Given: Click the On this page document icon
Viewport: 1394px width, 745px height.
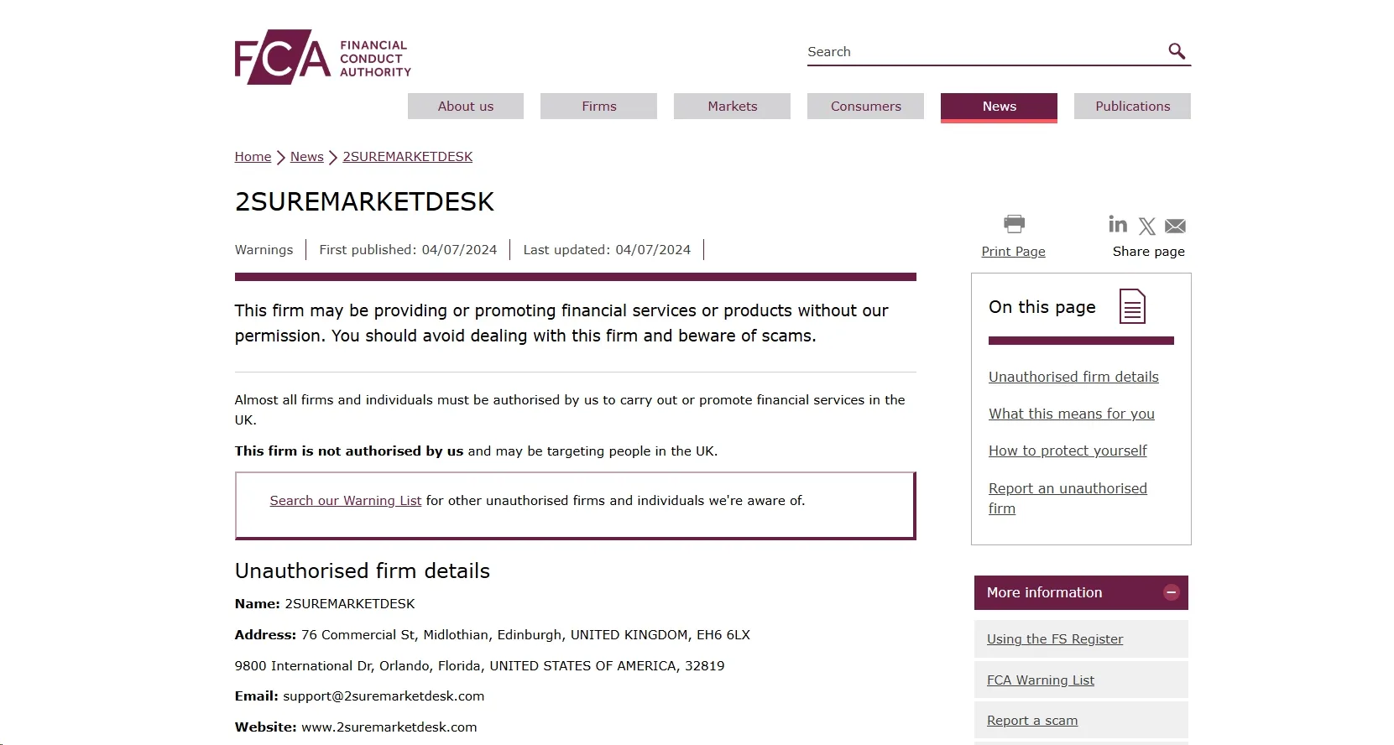Looking at the screenshot, I should [x=1132, y=306].
